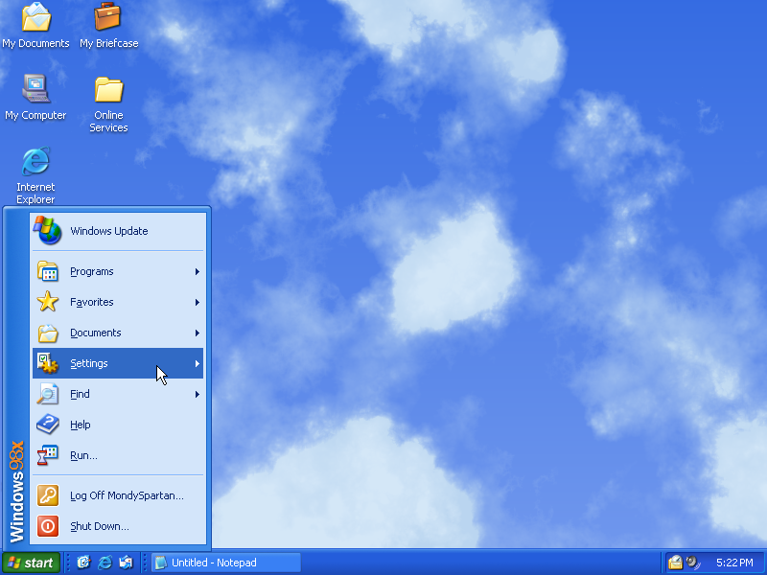
Task: Switch to Untitled - Notepad taskbar button
Action: (226, 563)
